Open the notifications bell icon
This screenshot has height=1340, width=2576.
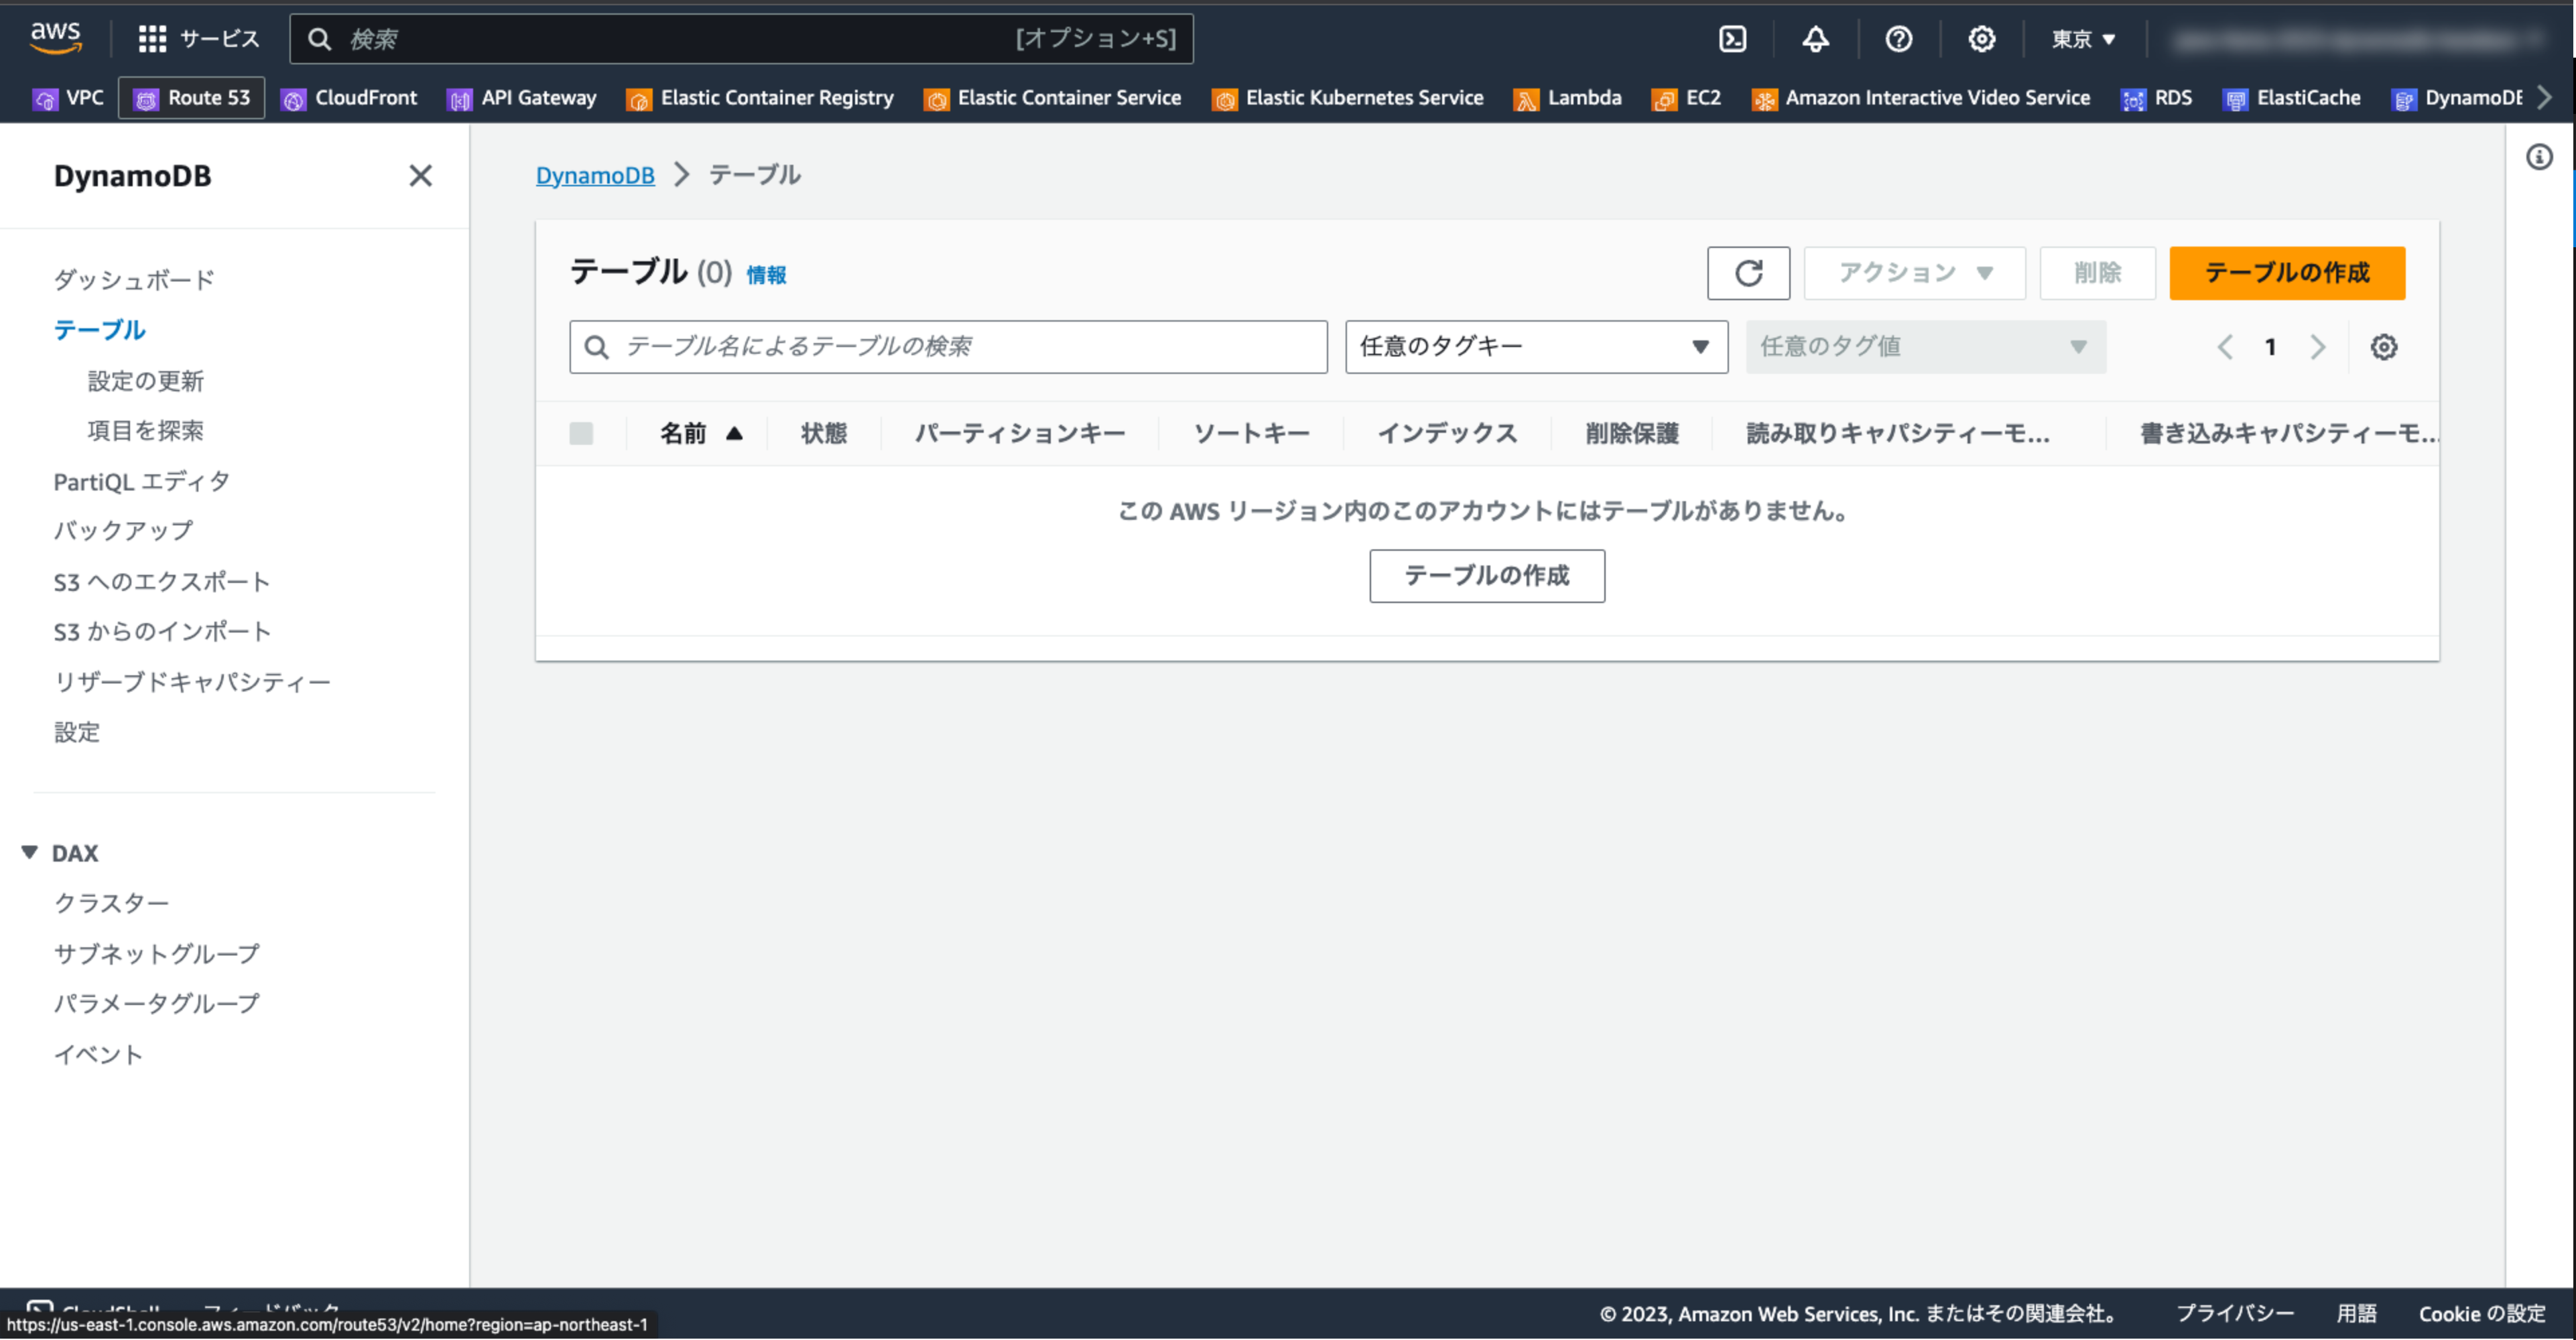coord(1815,39)
